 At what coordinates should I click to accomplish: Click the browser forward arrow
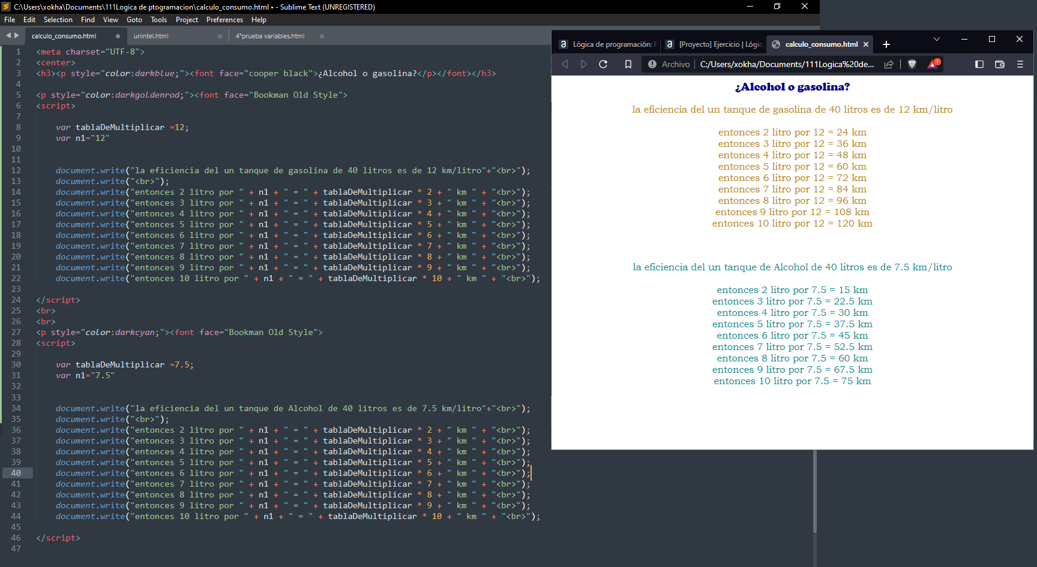[583, 64]
